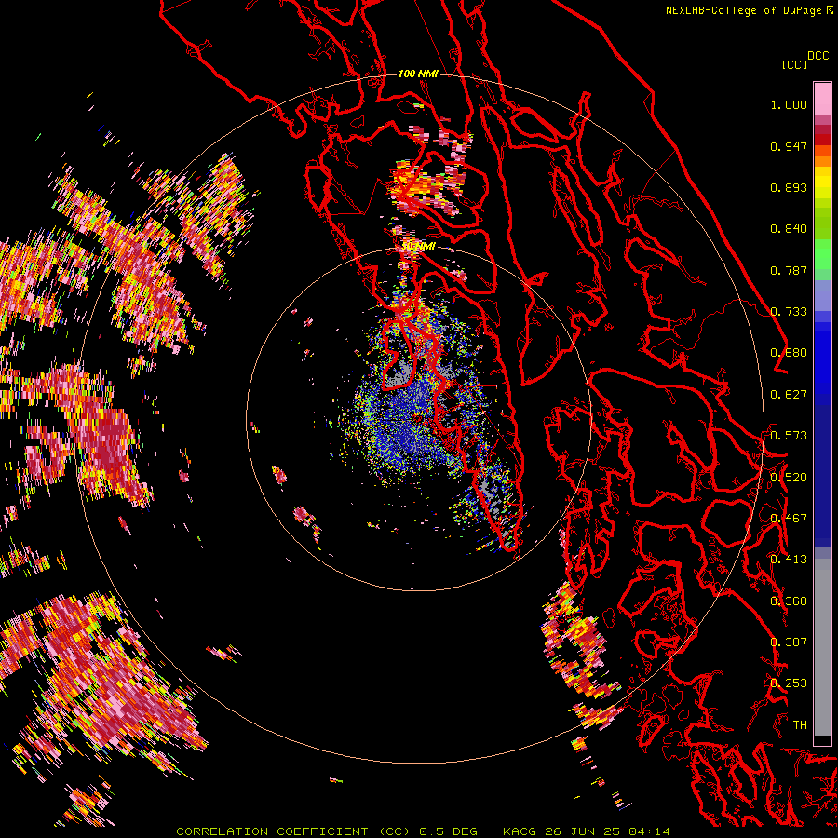Select the light pink band atop the color bar
This screenshot has height=838, width=838.
[822, 99]
